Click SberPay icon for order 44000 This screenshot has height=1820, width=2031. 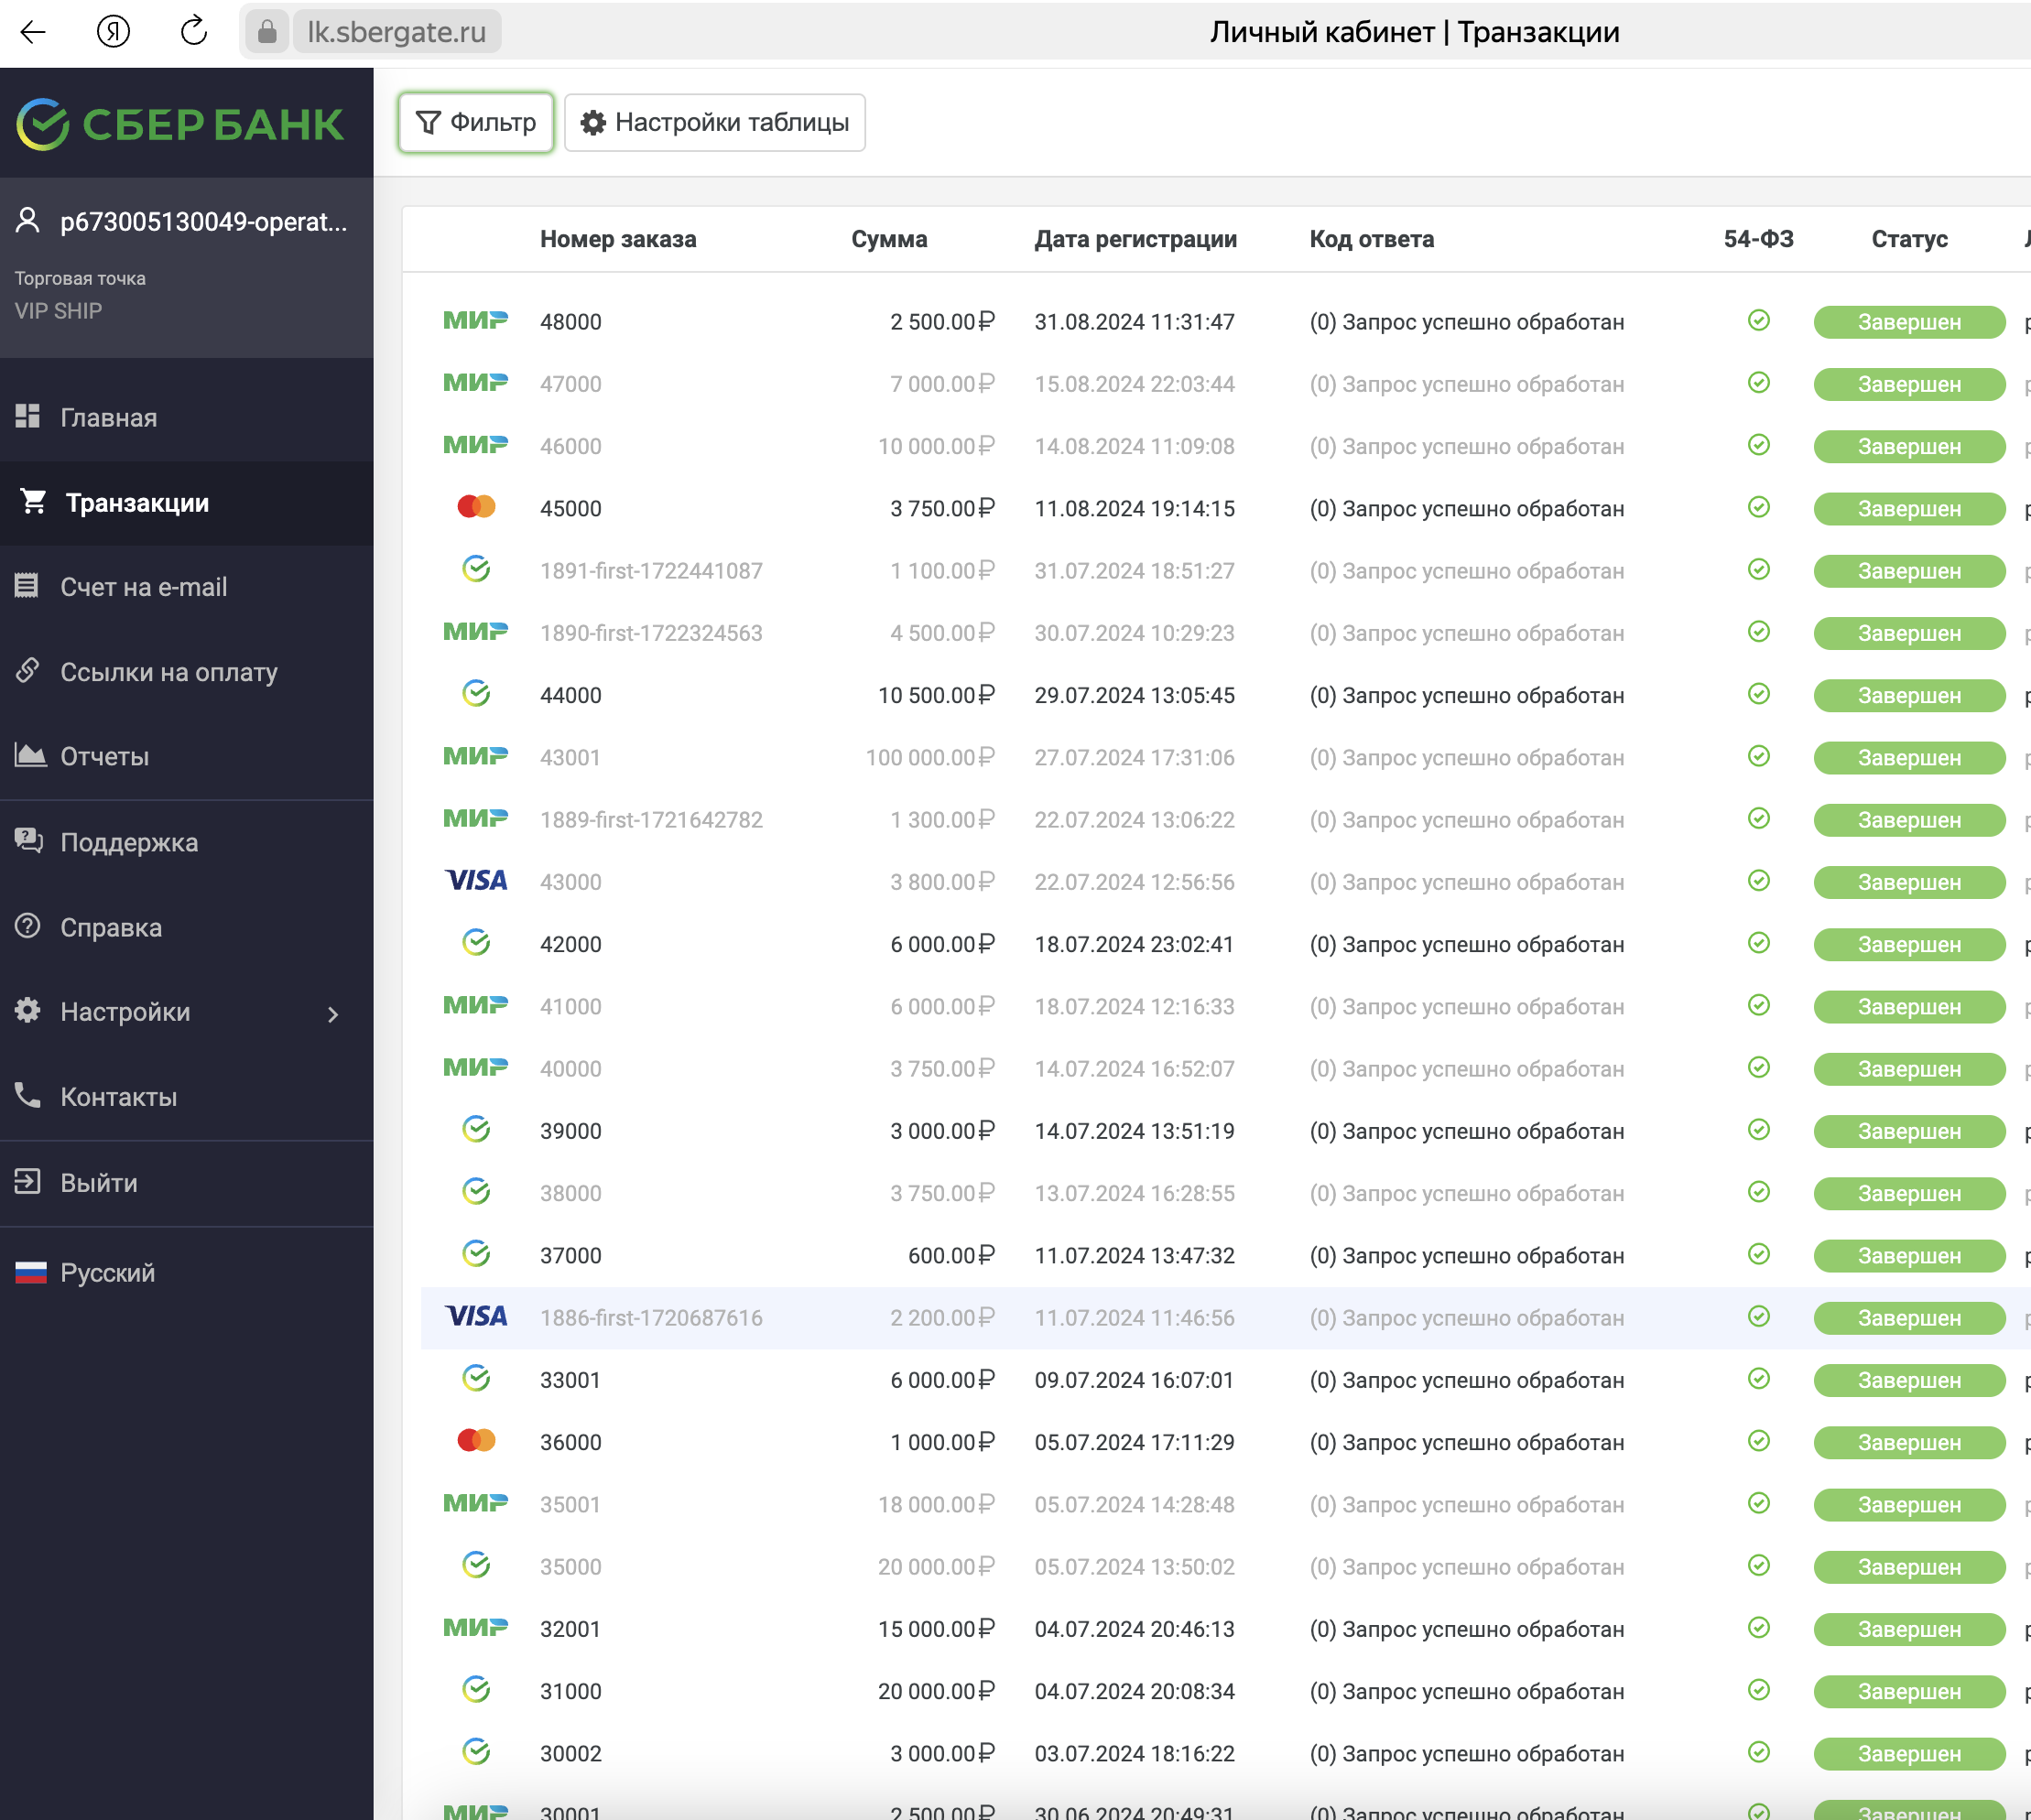coord(476,694)
